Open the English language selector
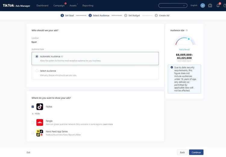Image resolution: width=226 pixels, height=157 pixels. pos(194,5)
